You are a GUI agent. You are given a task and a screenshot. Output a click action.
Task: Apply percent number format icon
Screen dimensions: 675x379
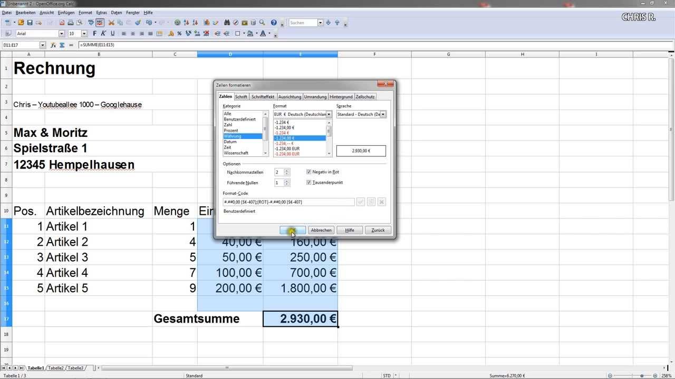click(x=179, y=33)
